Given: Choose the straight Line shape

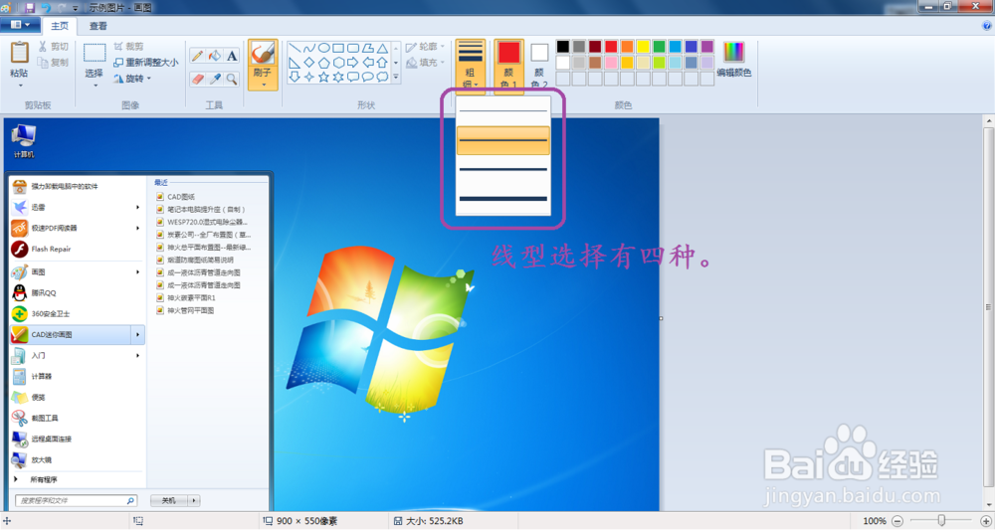Looking at the screenshot, I should [x=295, y=48].
